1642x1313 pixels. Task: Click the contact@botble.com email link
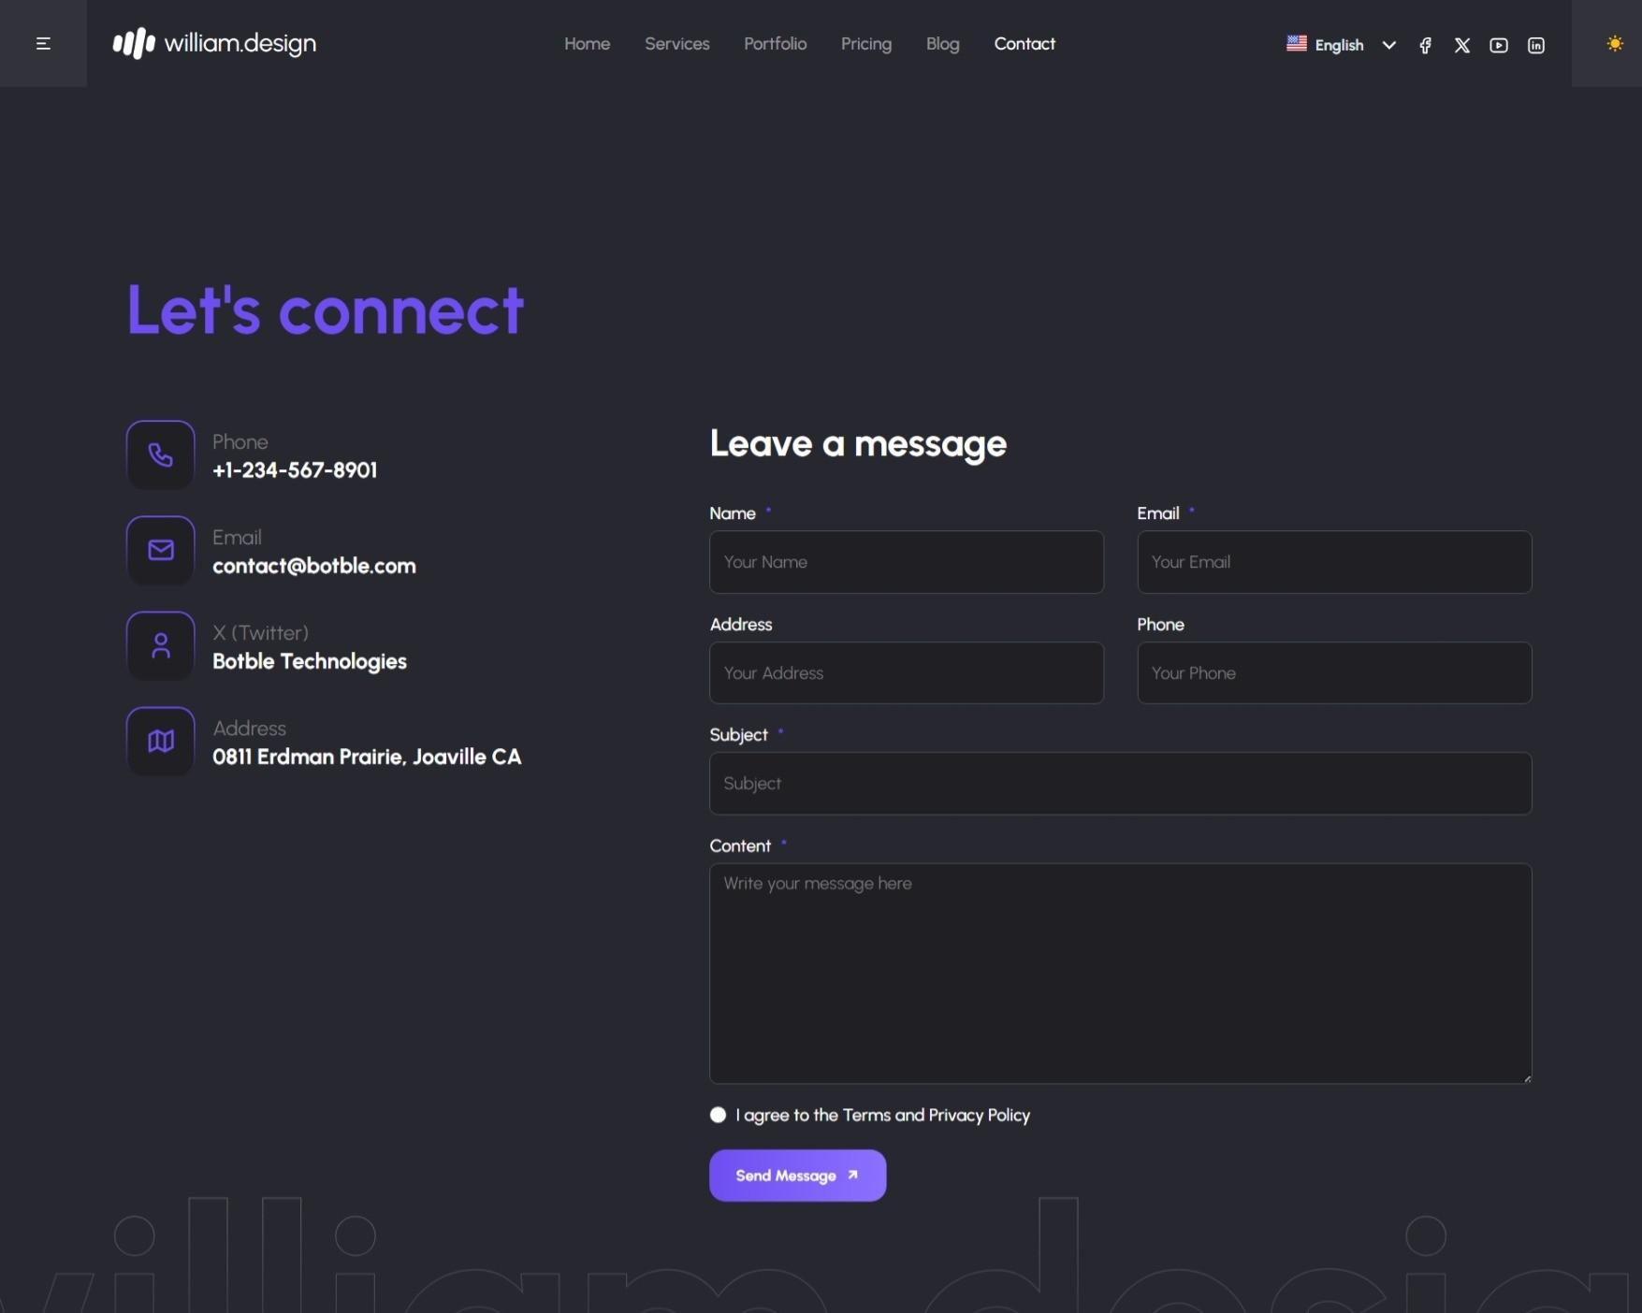click(x=314, y=566)
